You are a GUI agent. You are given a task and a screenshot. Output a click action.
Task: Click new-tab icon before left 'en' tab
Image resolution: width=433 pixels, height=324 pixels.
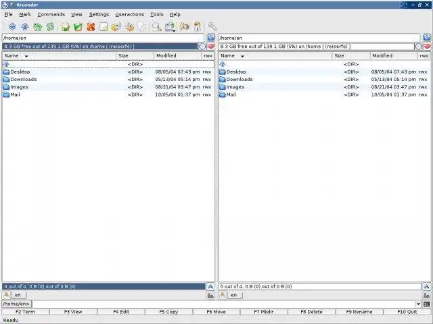click(x=6, y=296)
